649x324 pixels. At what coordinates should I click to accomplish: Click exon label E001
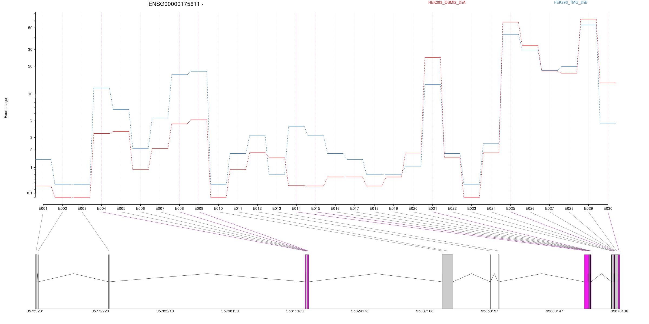pyautogui.click(x=43, y=208)
